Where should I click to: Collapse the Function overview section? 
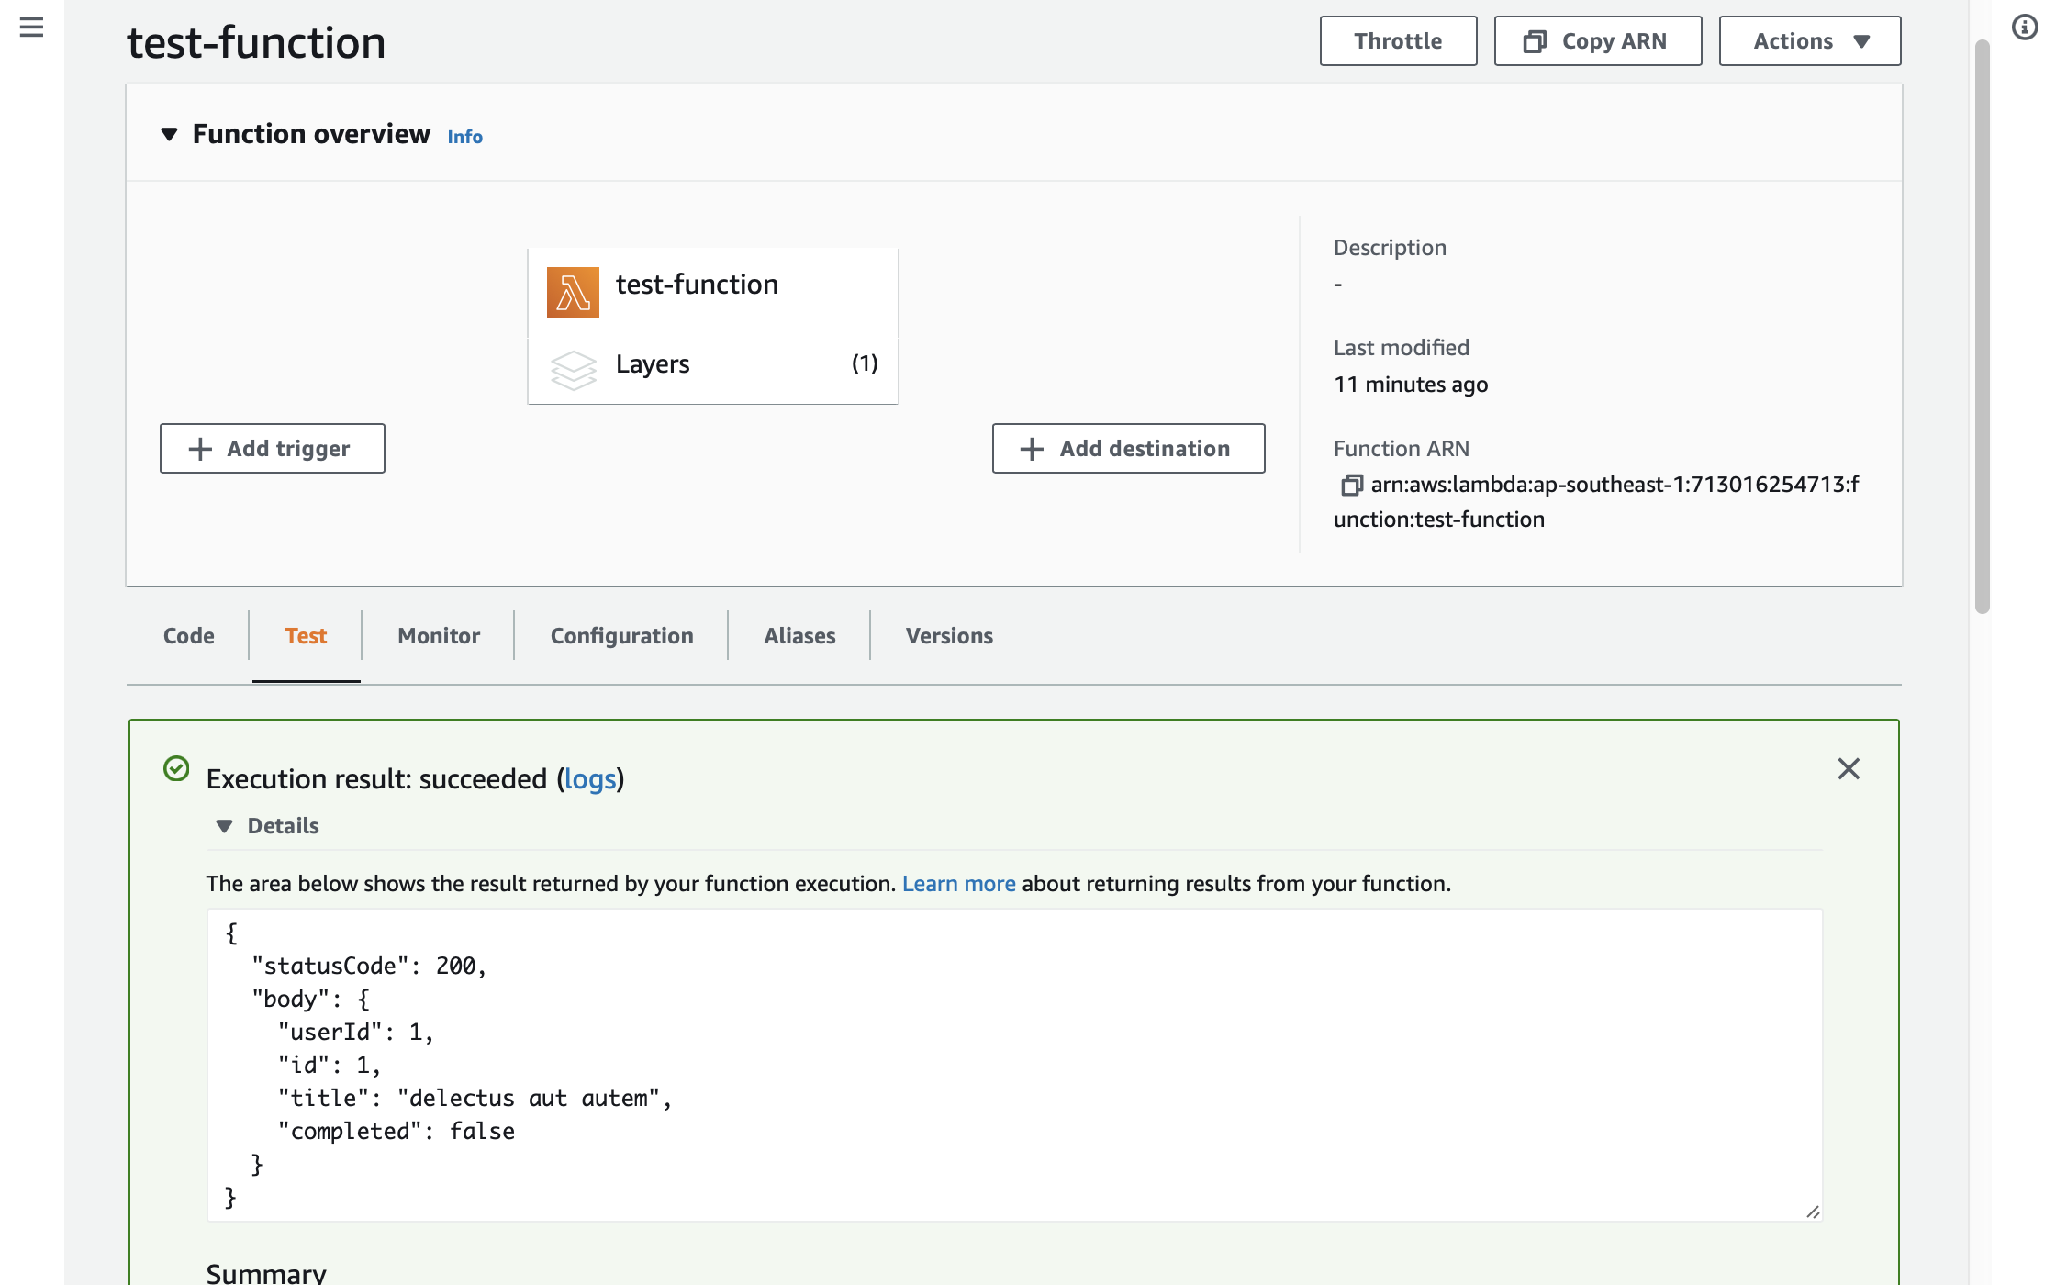[169, 135]
